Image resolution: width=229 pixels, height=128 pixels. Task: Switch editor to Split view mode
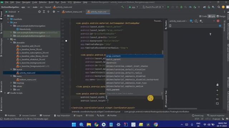[x=211, y=16]
